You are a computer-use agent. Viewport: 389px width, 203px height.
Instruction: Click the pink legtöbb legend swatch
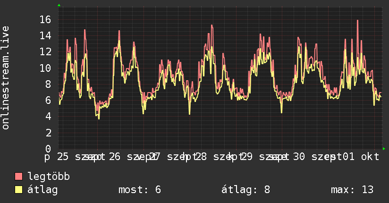[x=18, y=176]
